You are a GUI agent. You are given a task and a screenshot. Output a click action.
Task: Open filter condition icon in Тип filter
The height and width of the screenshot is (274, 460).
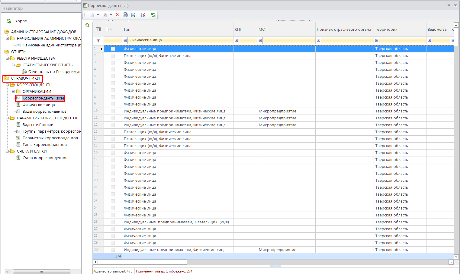click(125, 40)
